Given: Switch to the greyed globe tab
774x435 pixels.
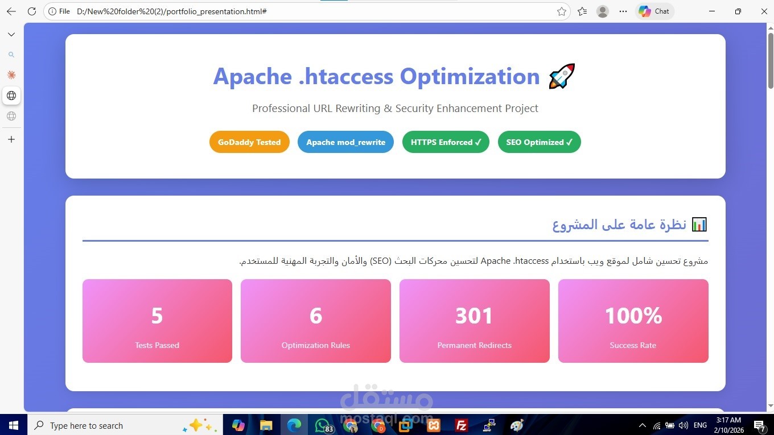Looking at the screenshot, I should click(x=11, y=116).
